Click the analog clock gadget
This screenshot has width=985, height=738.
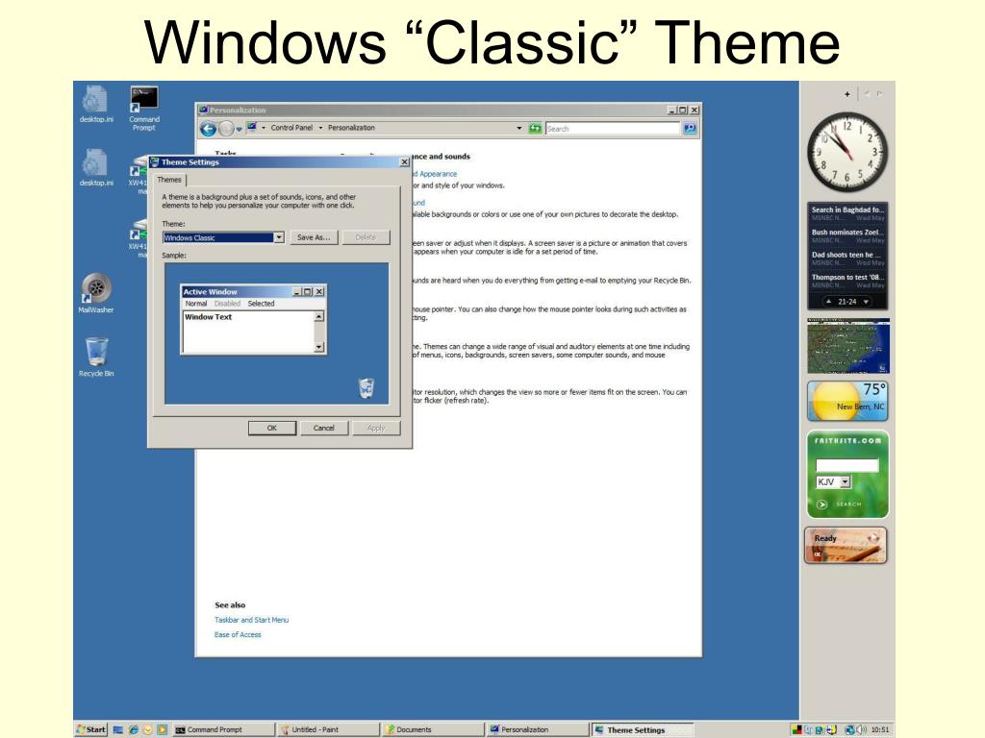click(847, 152)
